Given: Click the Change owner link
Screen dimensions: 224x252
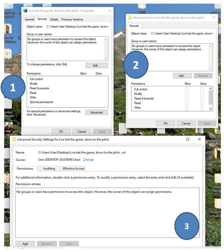Looking at the screenshot, I should coord(88,160).
